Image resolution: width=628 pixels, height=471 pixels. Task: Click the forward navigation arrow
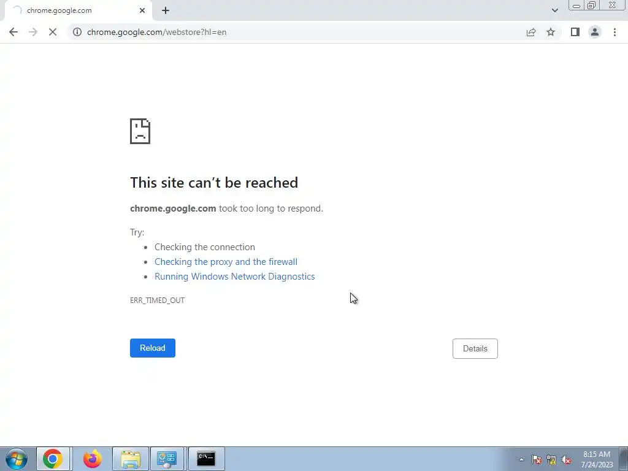point(33,32)
